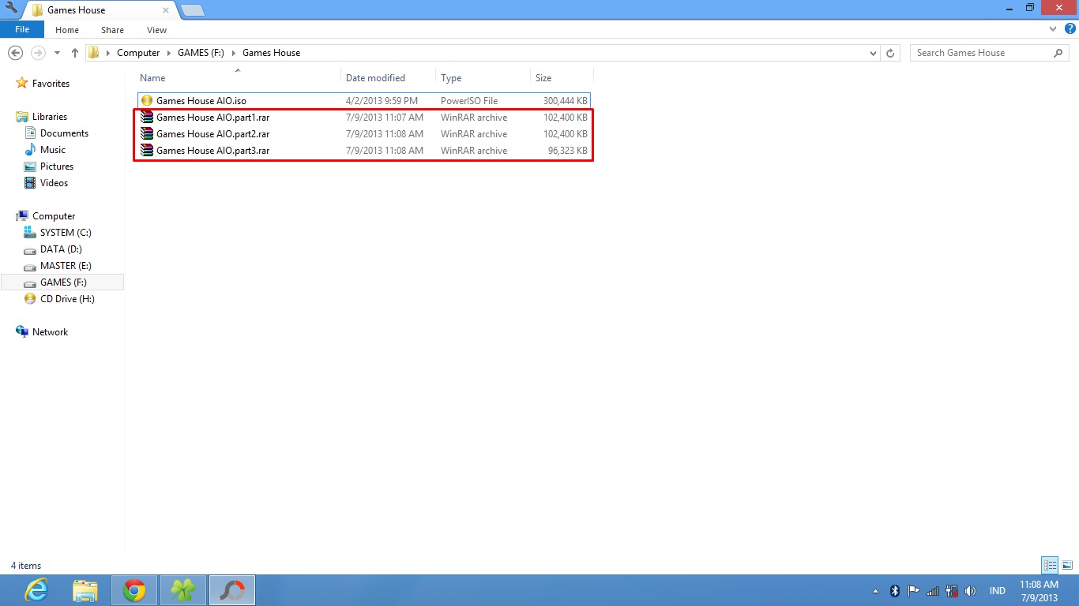Go back with the Back arrow

(15, 53)
